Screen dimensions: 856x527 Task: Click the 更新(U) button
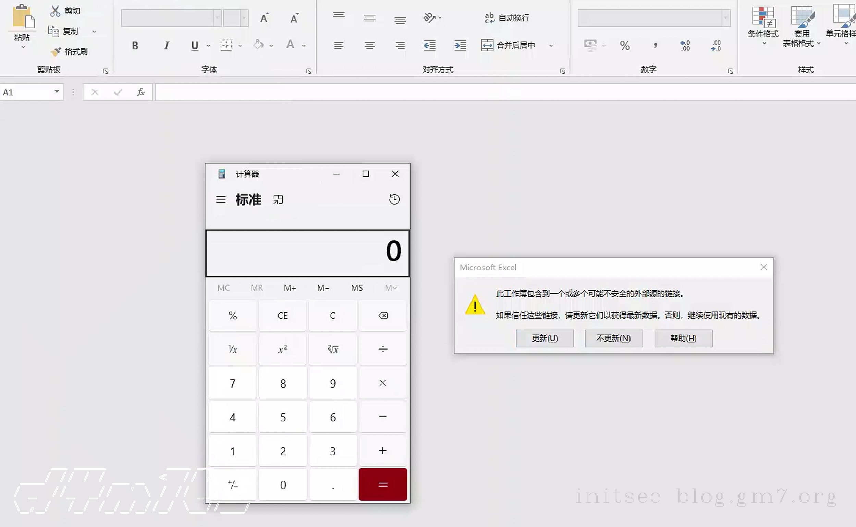(545, 339)
